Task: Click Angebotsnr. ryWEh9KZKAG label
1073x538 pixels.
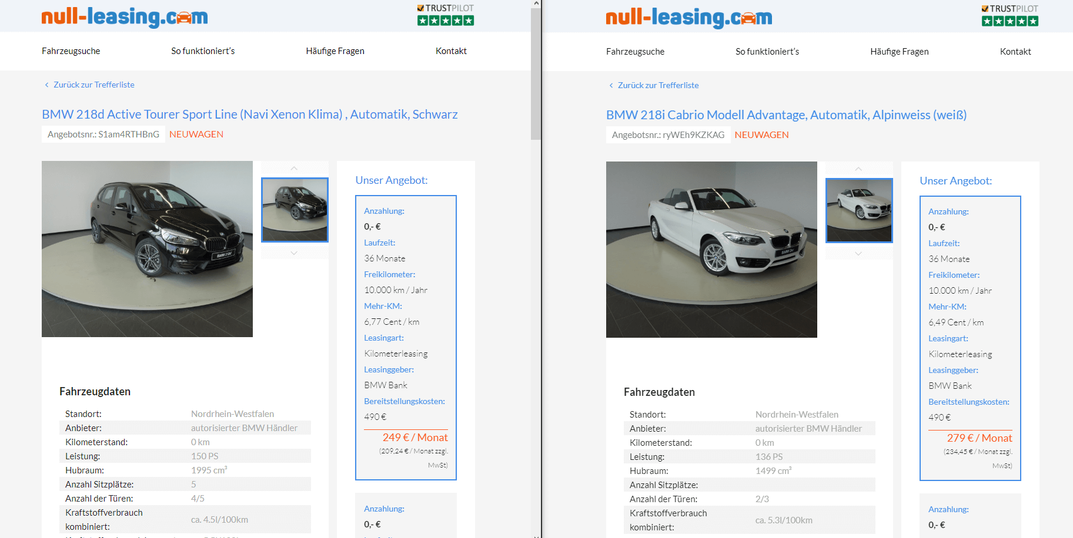Action: [x=668, y=135]
